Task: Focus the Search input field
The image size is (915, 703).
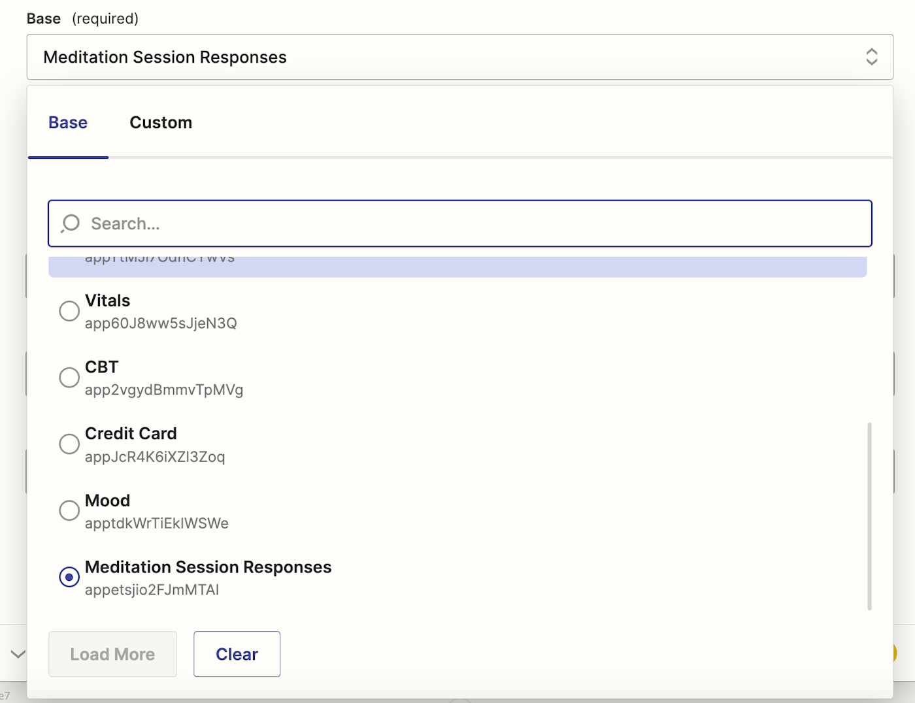Action: pos(471,223)
